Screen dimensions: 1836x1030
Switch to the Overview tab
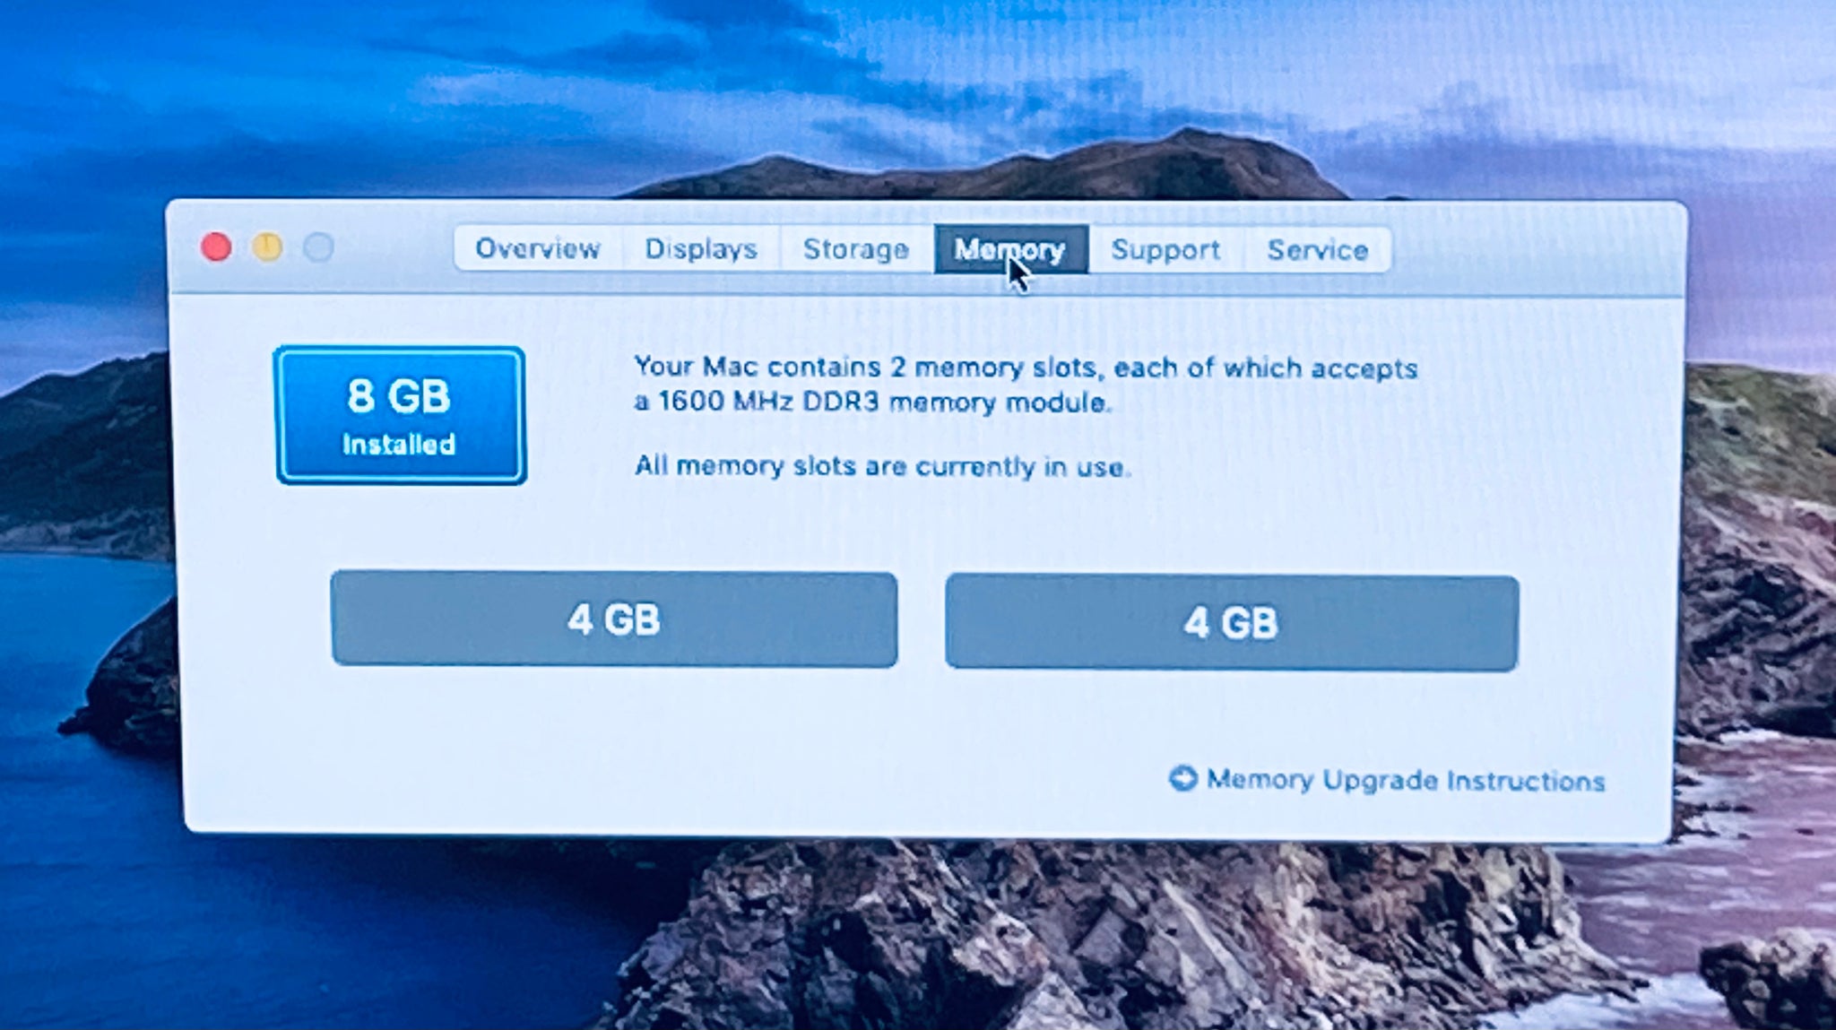pyautogui.click(x=537, y=248)
